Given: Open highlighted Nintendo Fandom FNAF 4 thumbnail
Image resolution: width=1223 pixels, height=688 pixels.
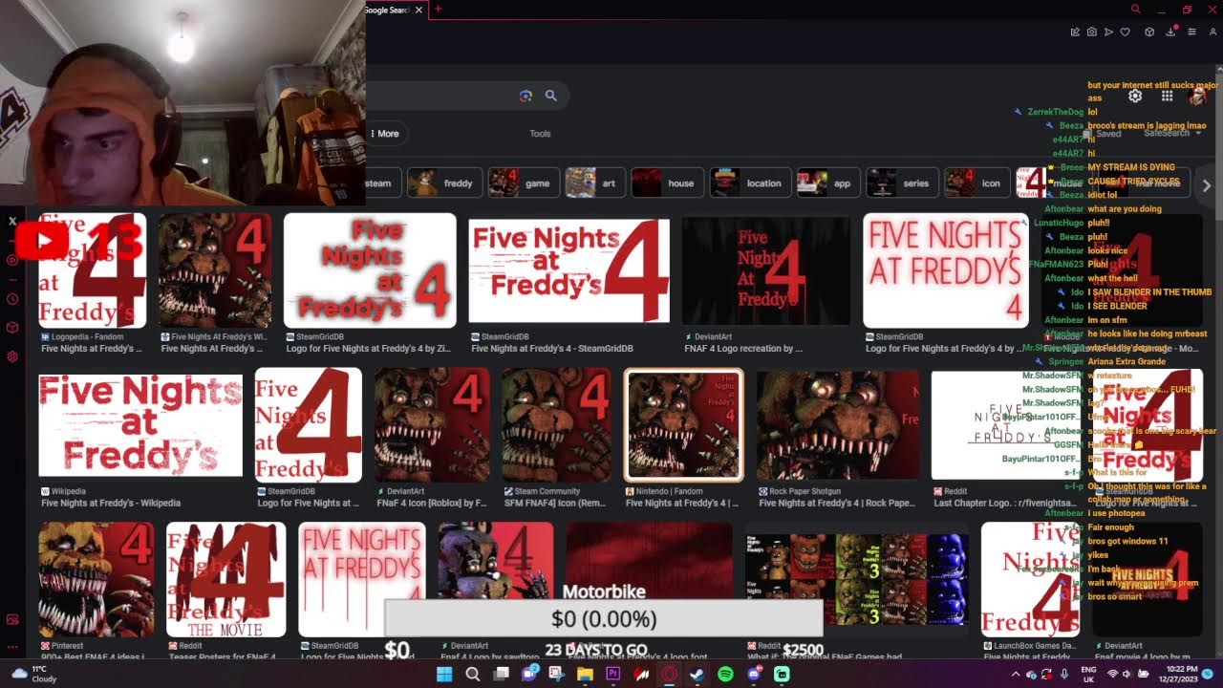Looking at the screenshot, I should 683,424.
